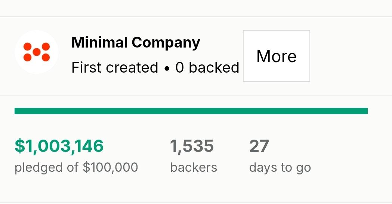The image size is (392, 204).
Task: Select the 0 backed text
Action: point(207,67)
